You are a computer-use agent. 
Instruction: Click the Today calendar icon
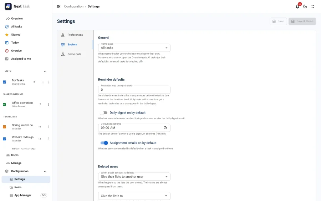[x=7, y=42]
